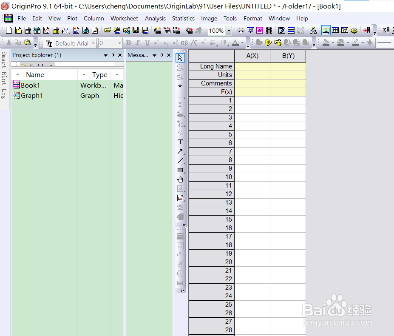Click the column statistics sigma icon
The image size is (394, 336).
(x=386, y=31)
